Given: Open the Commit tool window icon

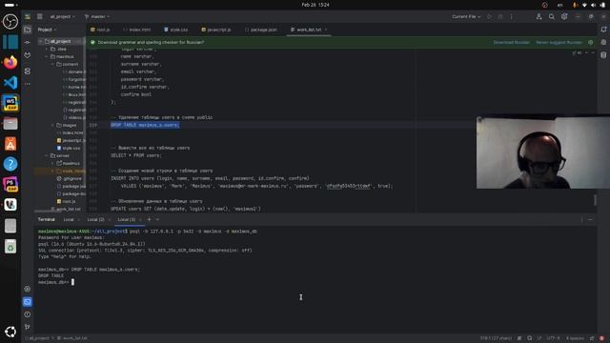Looking at the screenshot, I should 28,42.
